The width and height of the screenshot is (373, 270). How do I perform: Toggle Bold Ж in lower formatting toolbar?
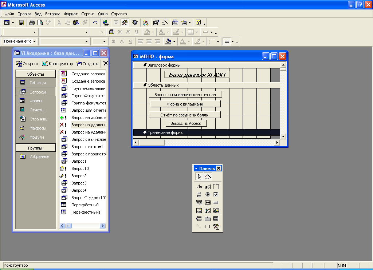(x=114, y=41)
